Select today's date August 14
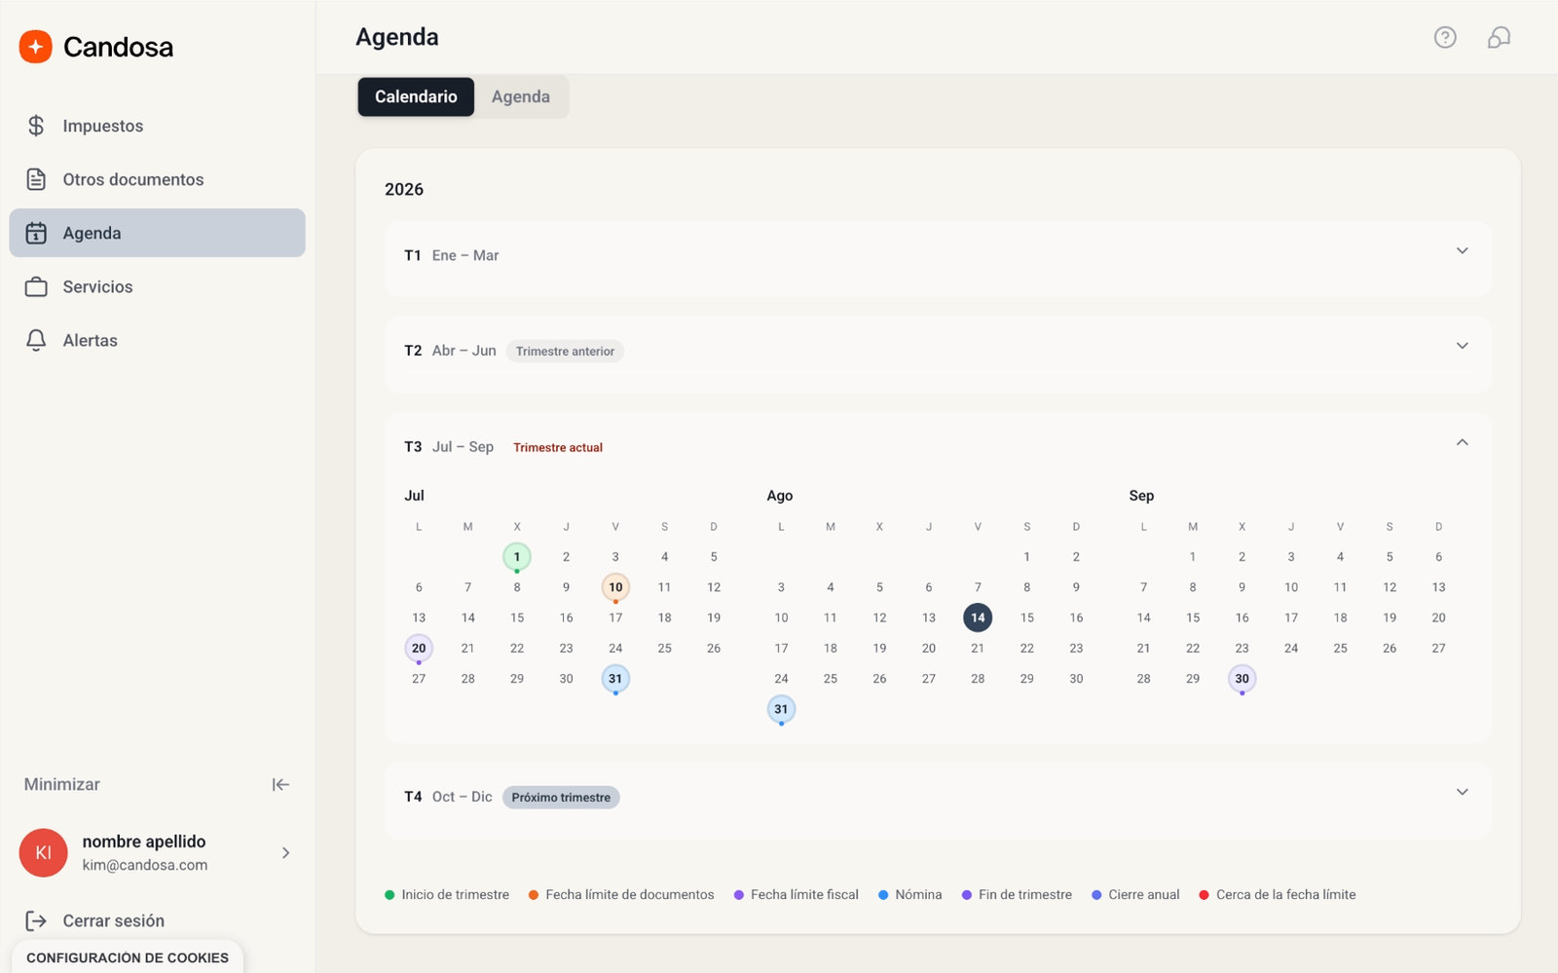 [978, 617]
